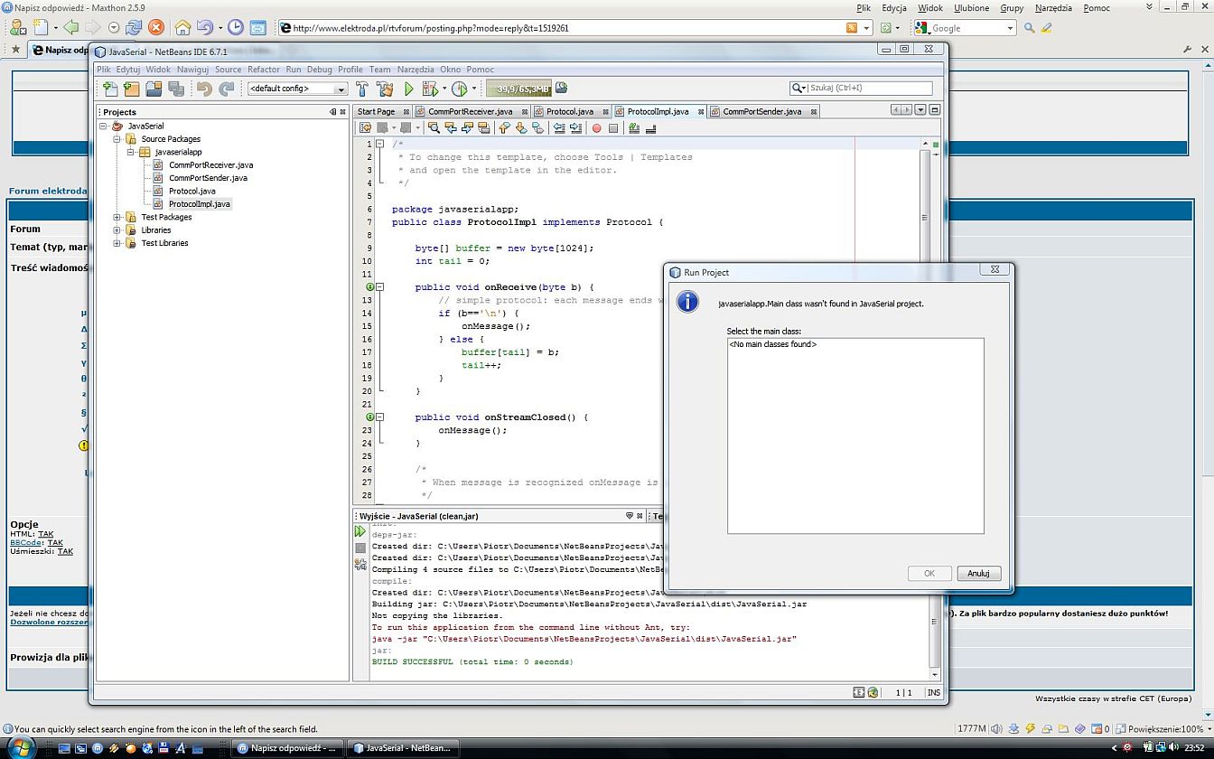Click New Project icon in NetBeans toolbar
Viewport: 1214px width, 759px height.
[132, 89]
